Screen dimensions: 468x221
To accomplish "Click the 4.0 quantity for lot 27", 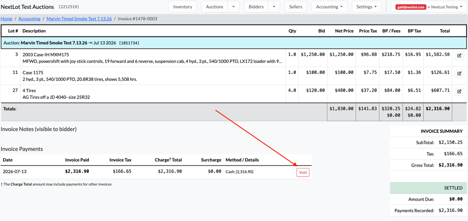I will coord(292,90).
